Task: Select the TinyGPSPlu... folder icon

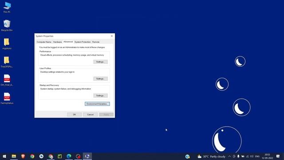Action: click(x=7, y=62)
